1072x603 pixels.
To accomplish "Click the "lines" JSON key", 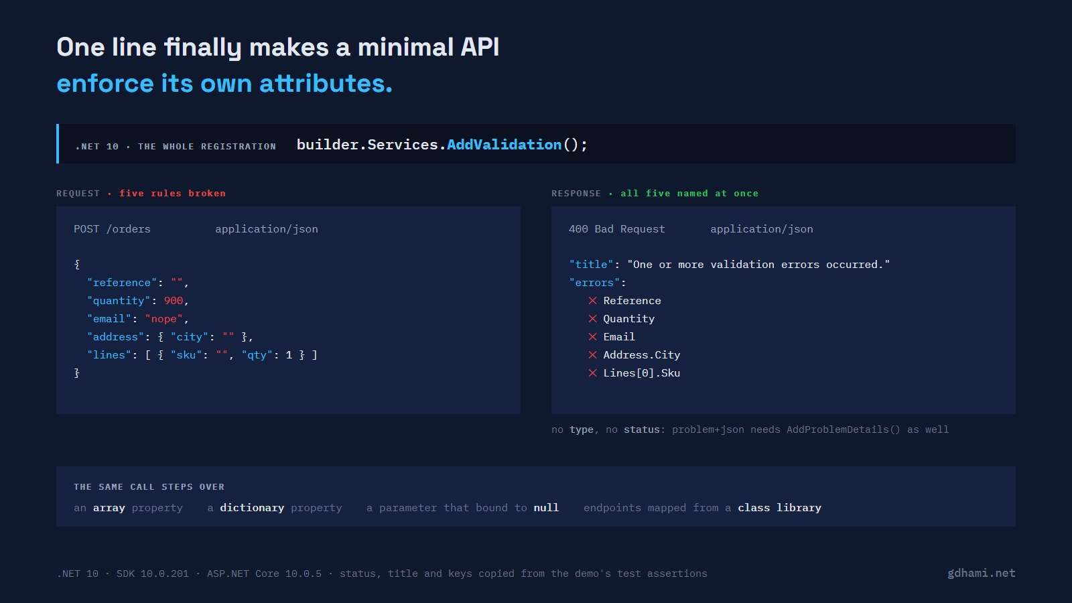I will point(109,355).
